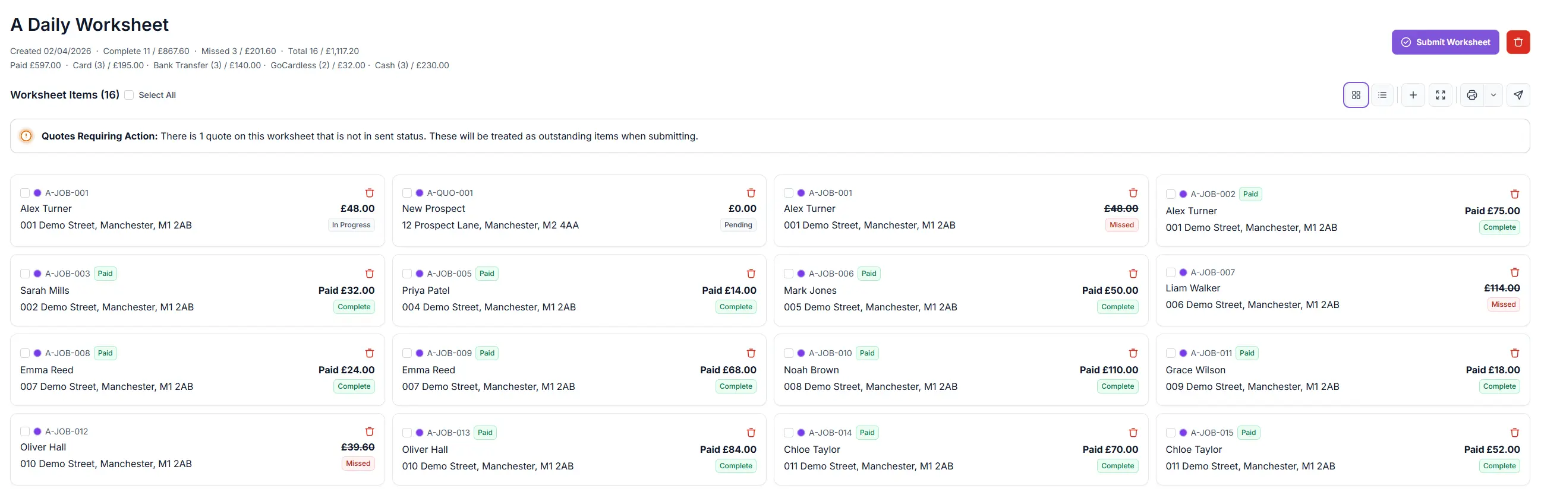
Task: Delete the entire worksheet with red trash icon
Action: [1518, 42]
